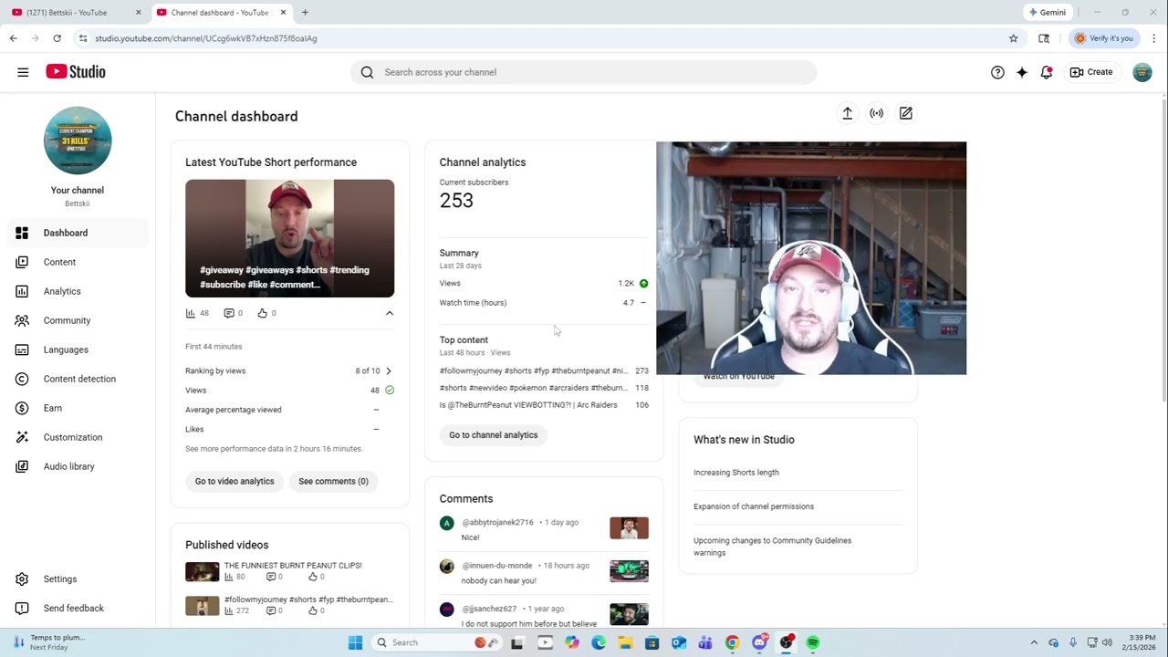Open Chrome's three-dot menu
Image resolution: width=1168 pixels, height=657 pixels.
click(x=1153, y=38)
